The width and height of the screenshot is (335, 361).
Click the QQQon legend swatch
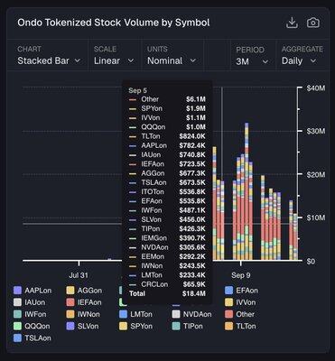(x=18, y=326)
